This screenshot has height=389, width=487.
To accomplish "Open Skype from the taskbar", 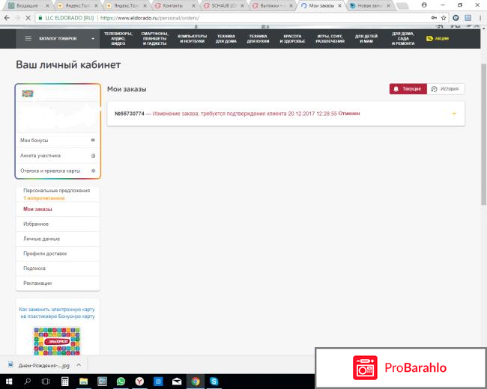I will (x=214, y=381).
